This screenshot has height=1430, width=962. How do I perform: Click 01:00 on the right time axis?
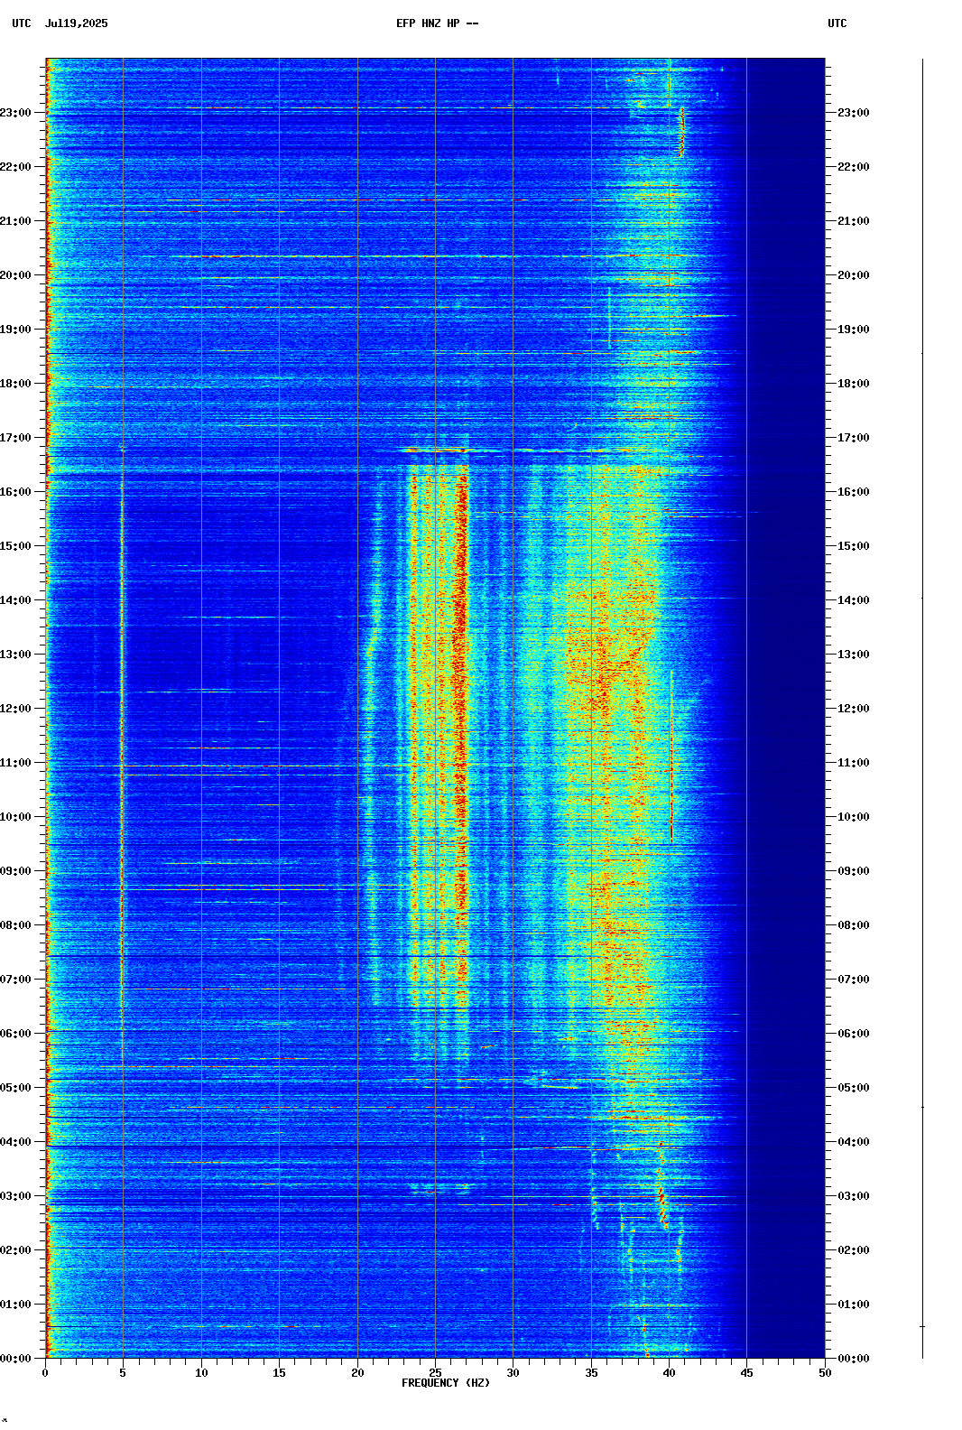(854, 1305)
